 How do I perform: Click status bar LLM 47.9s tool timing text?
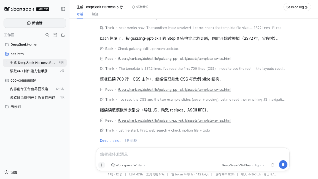coord(147,175)
